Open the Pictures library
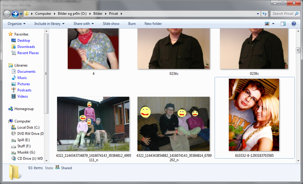This screenshot has width=303, height=184. pos(24,84)
